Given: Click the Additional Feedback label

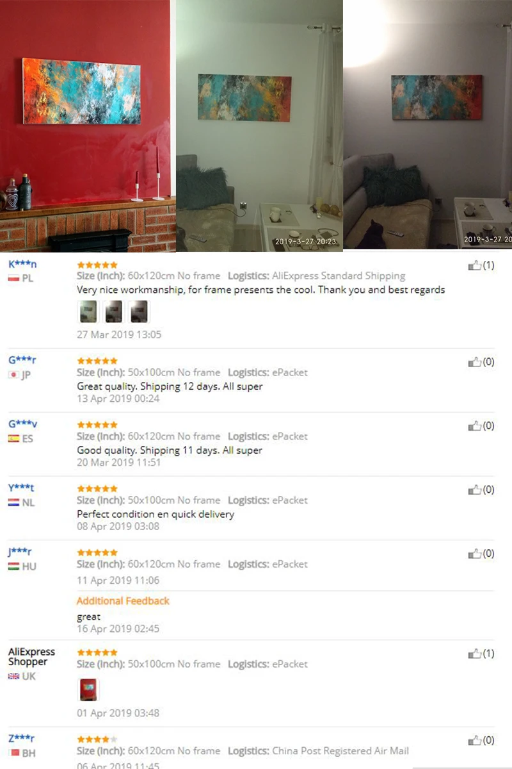Looking at the screenshot, I should [x=123, y=600].
